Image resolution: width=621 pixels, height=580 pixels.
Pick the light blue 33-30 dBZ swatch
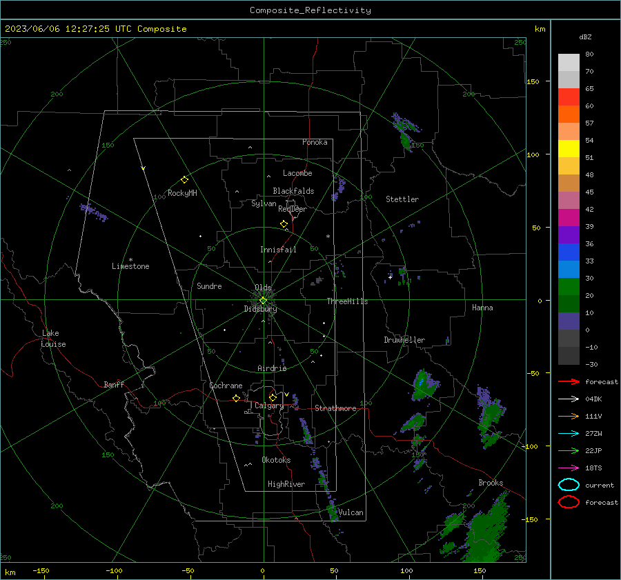pos(569,270)
